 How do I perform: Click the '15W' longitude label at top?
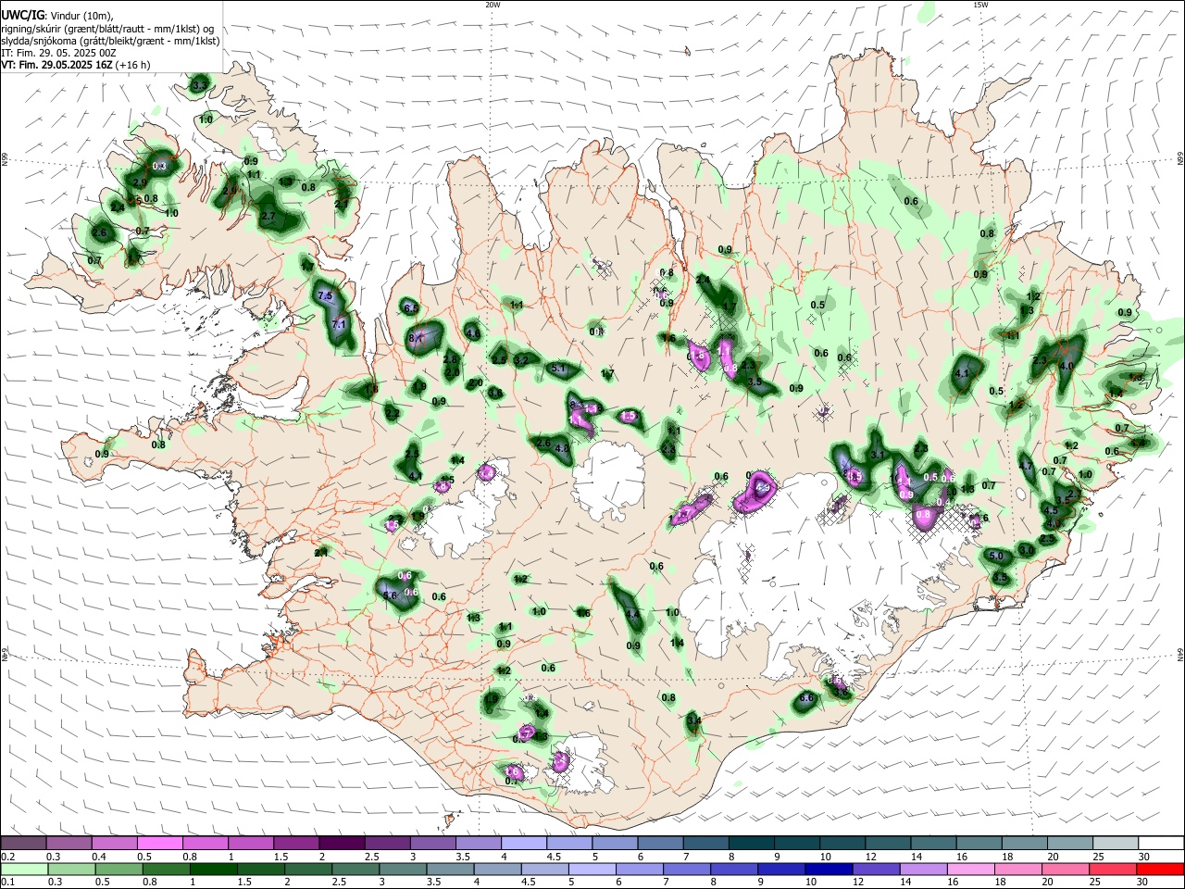click(x=979, y=5)
